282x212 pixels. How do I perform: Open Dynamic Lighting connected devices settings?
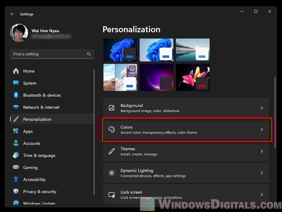(186, 173)
